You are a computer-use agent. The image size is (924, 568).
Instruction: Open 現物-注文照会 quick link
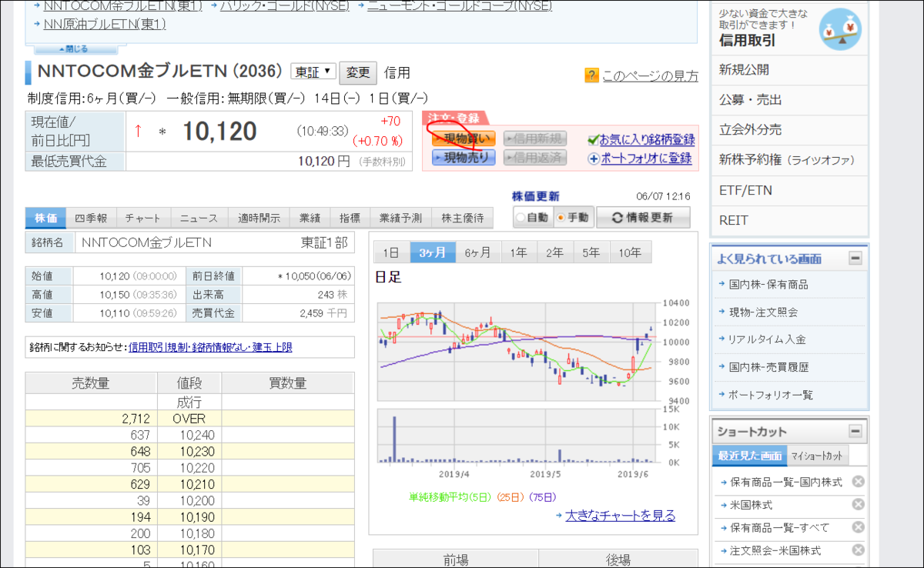coord(763,312)
